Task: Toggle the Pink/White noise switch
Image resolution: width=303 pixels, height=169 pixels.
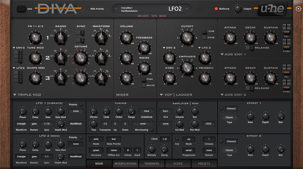Action: click(144, 82)
